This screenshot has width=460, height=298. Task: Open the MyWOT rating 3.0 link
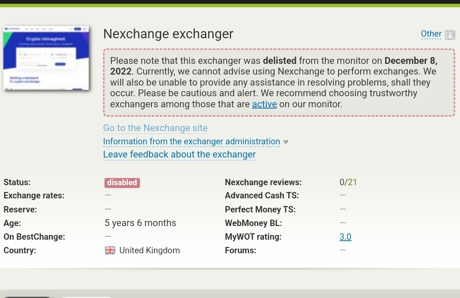tap(345, 237)
